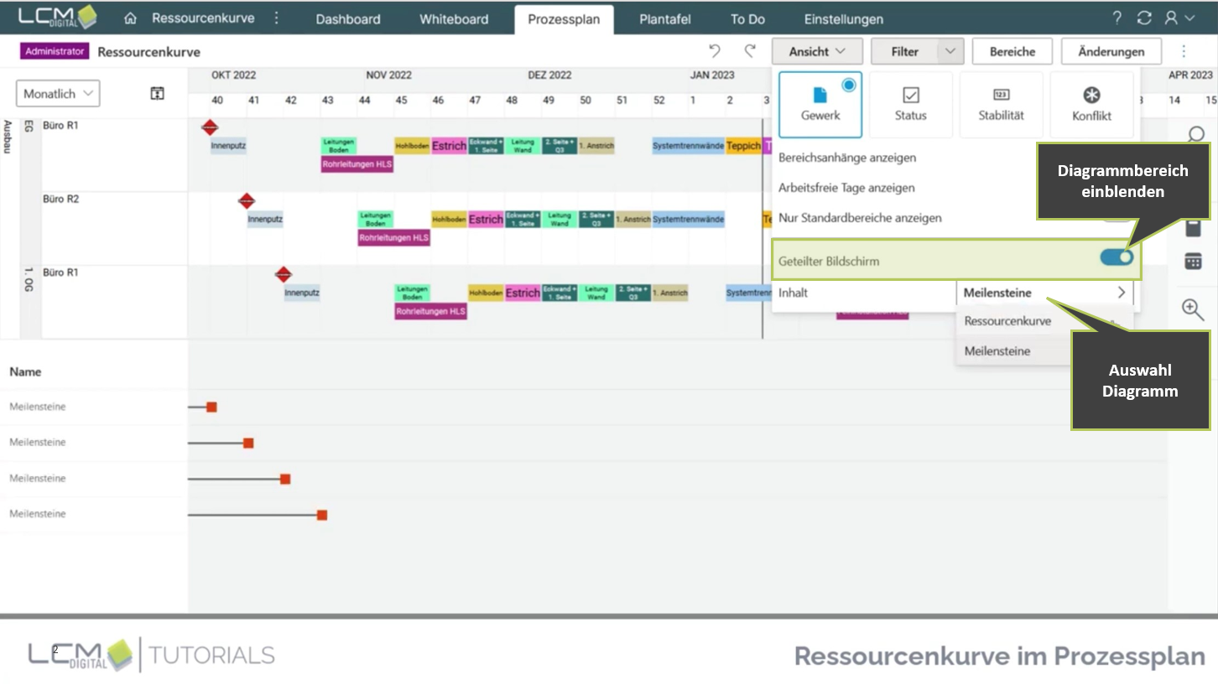Click the zoom-in magnifier icon
The image size is (1218, 685).
click(x=1193, y=309)
